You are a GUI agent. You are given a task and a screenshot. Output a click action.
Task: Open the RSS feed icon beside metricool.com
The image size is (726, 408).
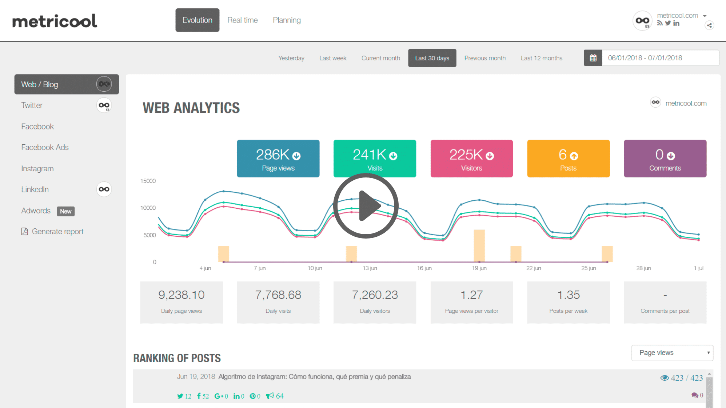click(660, 23)
